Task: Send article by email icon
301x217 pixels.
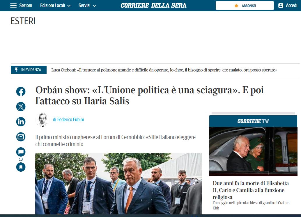Action: [x=21, y=137]
